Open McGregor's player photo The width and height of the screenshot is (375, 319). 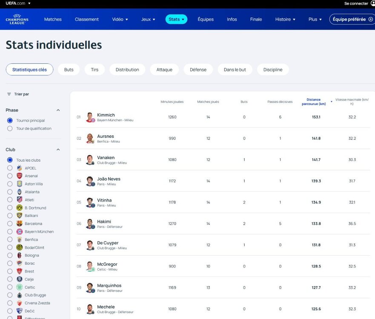tap(90, 266)
